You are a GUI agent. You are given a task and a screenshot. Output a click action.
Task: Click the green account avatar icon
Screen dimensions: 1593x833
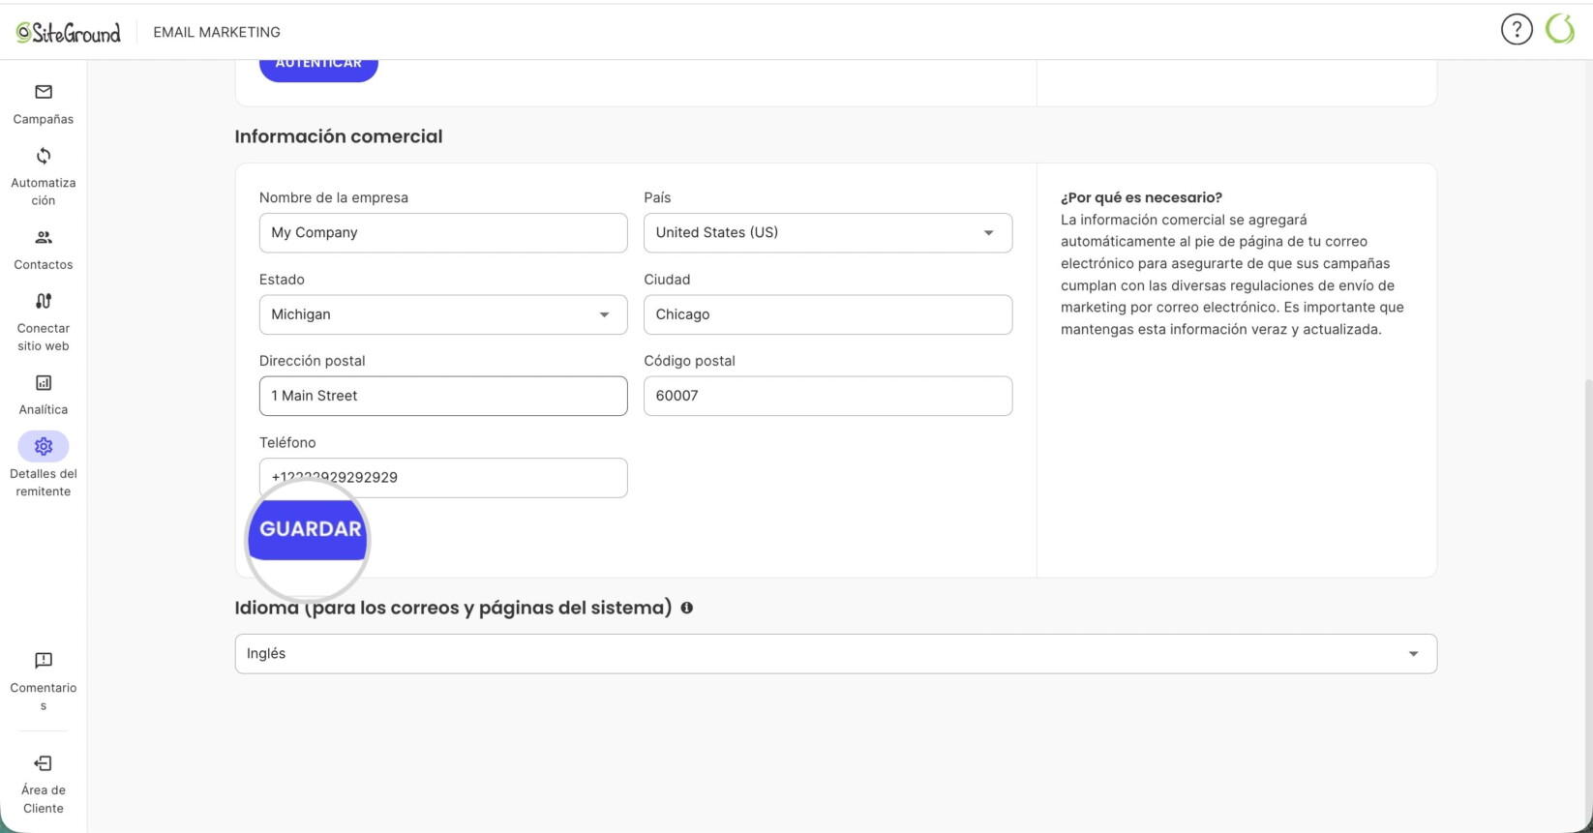tap(1560, 29)
